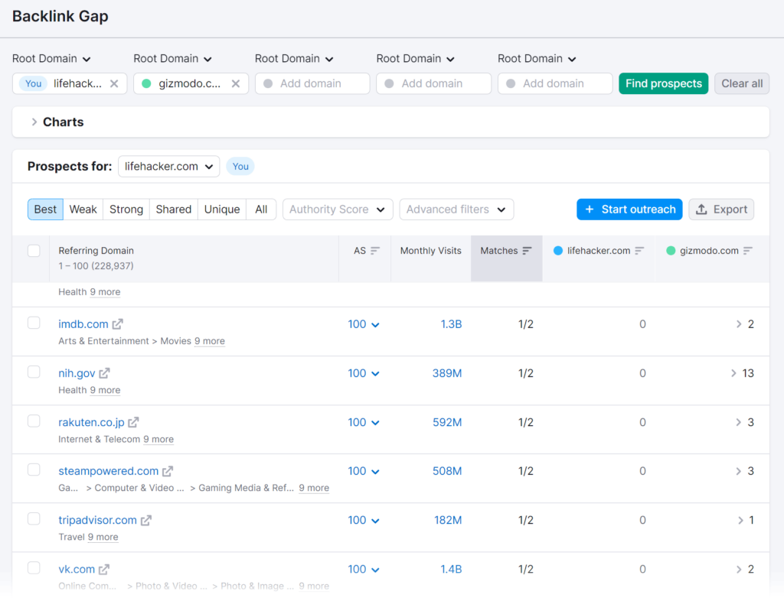Check the imdb.com row checkbox
The image size is (784, 598).
(34, 323)
